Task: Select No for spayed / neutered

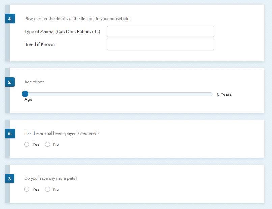Action: point(48,144)
